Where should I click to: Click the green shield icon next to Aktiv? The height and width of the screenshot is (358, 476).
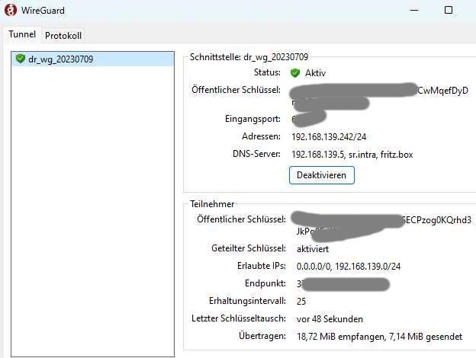[x=295, y=73]
